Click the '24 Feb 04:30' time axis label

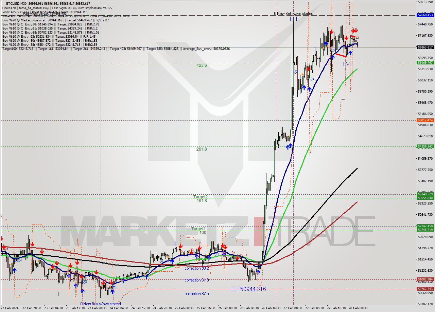[119, 308]
